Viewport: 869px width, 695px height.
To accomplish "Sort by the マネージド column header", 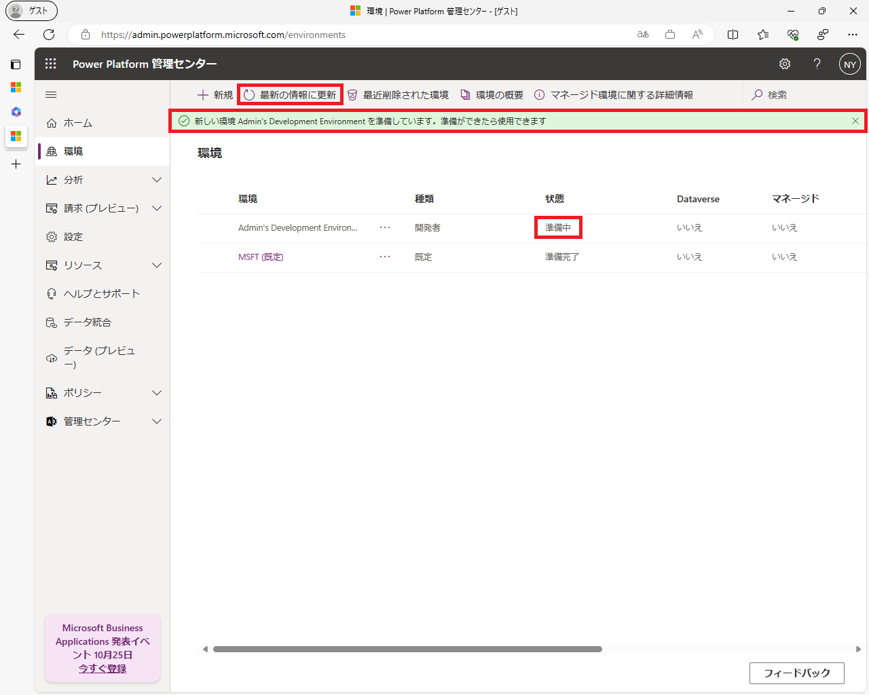I will coord(796,199).
